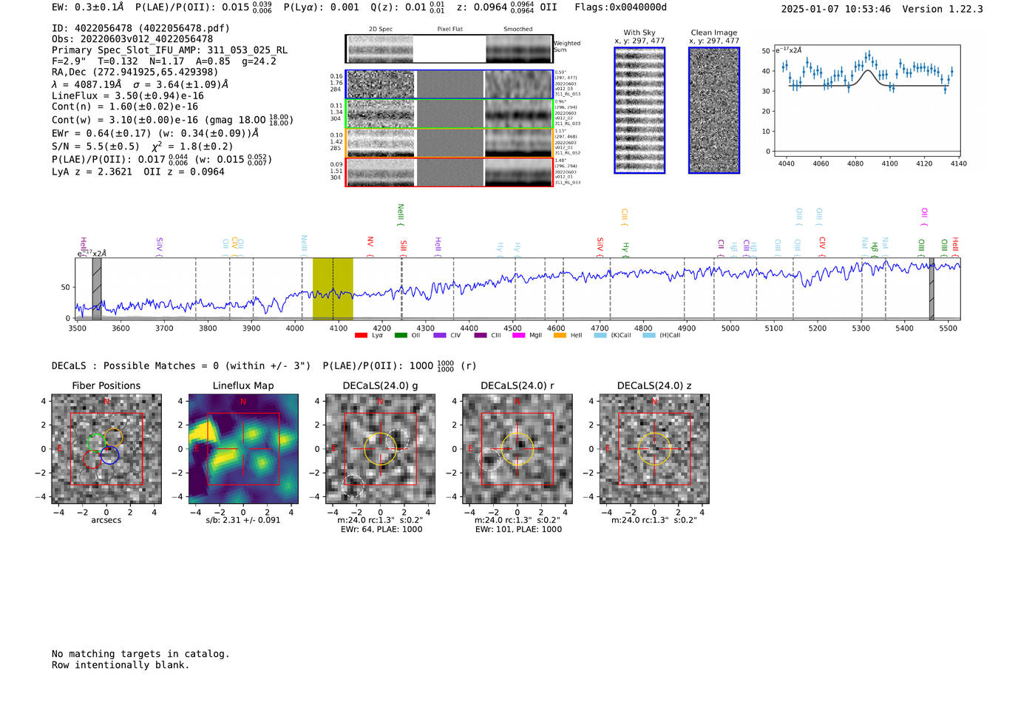The width and height of the screenshot is (1035, 705).
Task: Click the magenta OII line label near 5450
Action: click(x=924, y=216)
